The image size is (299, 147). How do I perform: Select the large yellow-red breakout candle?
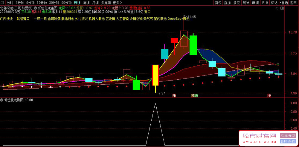point(155,75)
